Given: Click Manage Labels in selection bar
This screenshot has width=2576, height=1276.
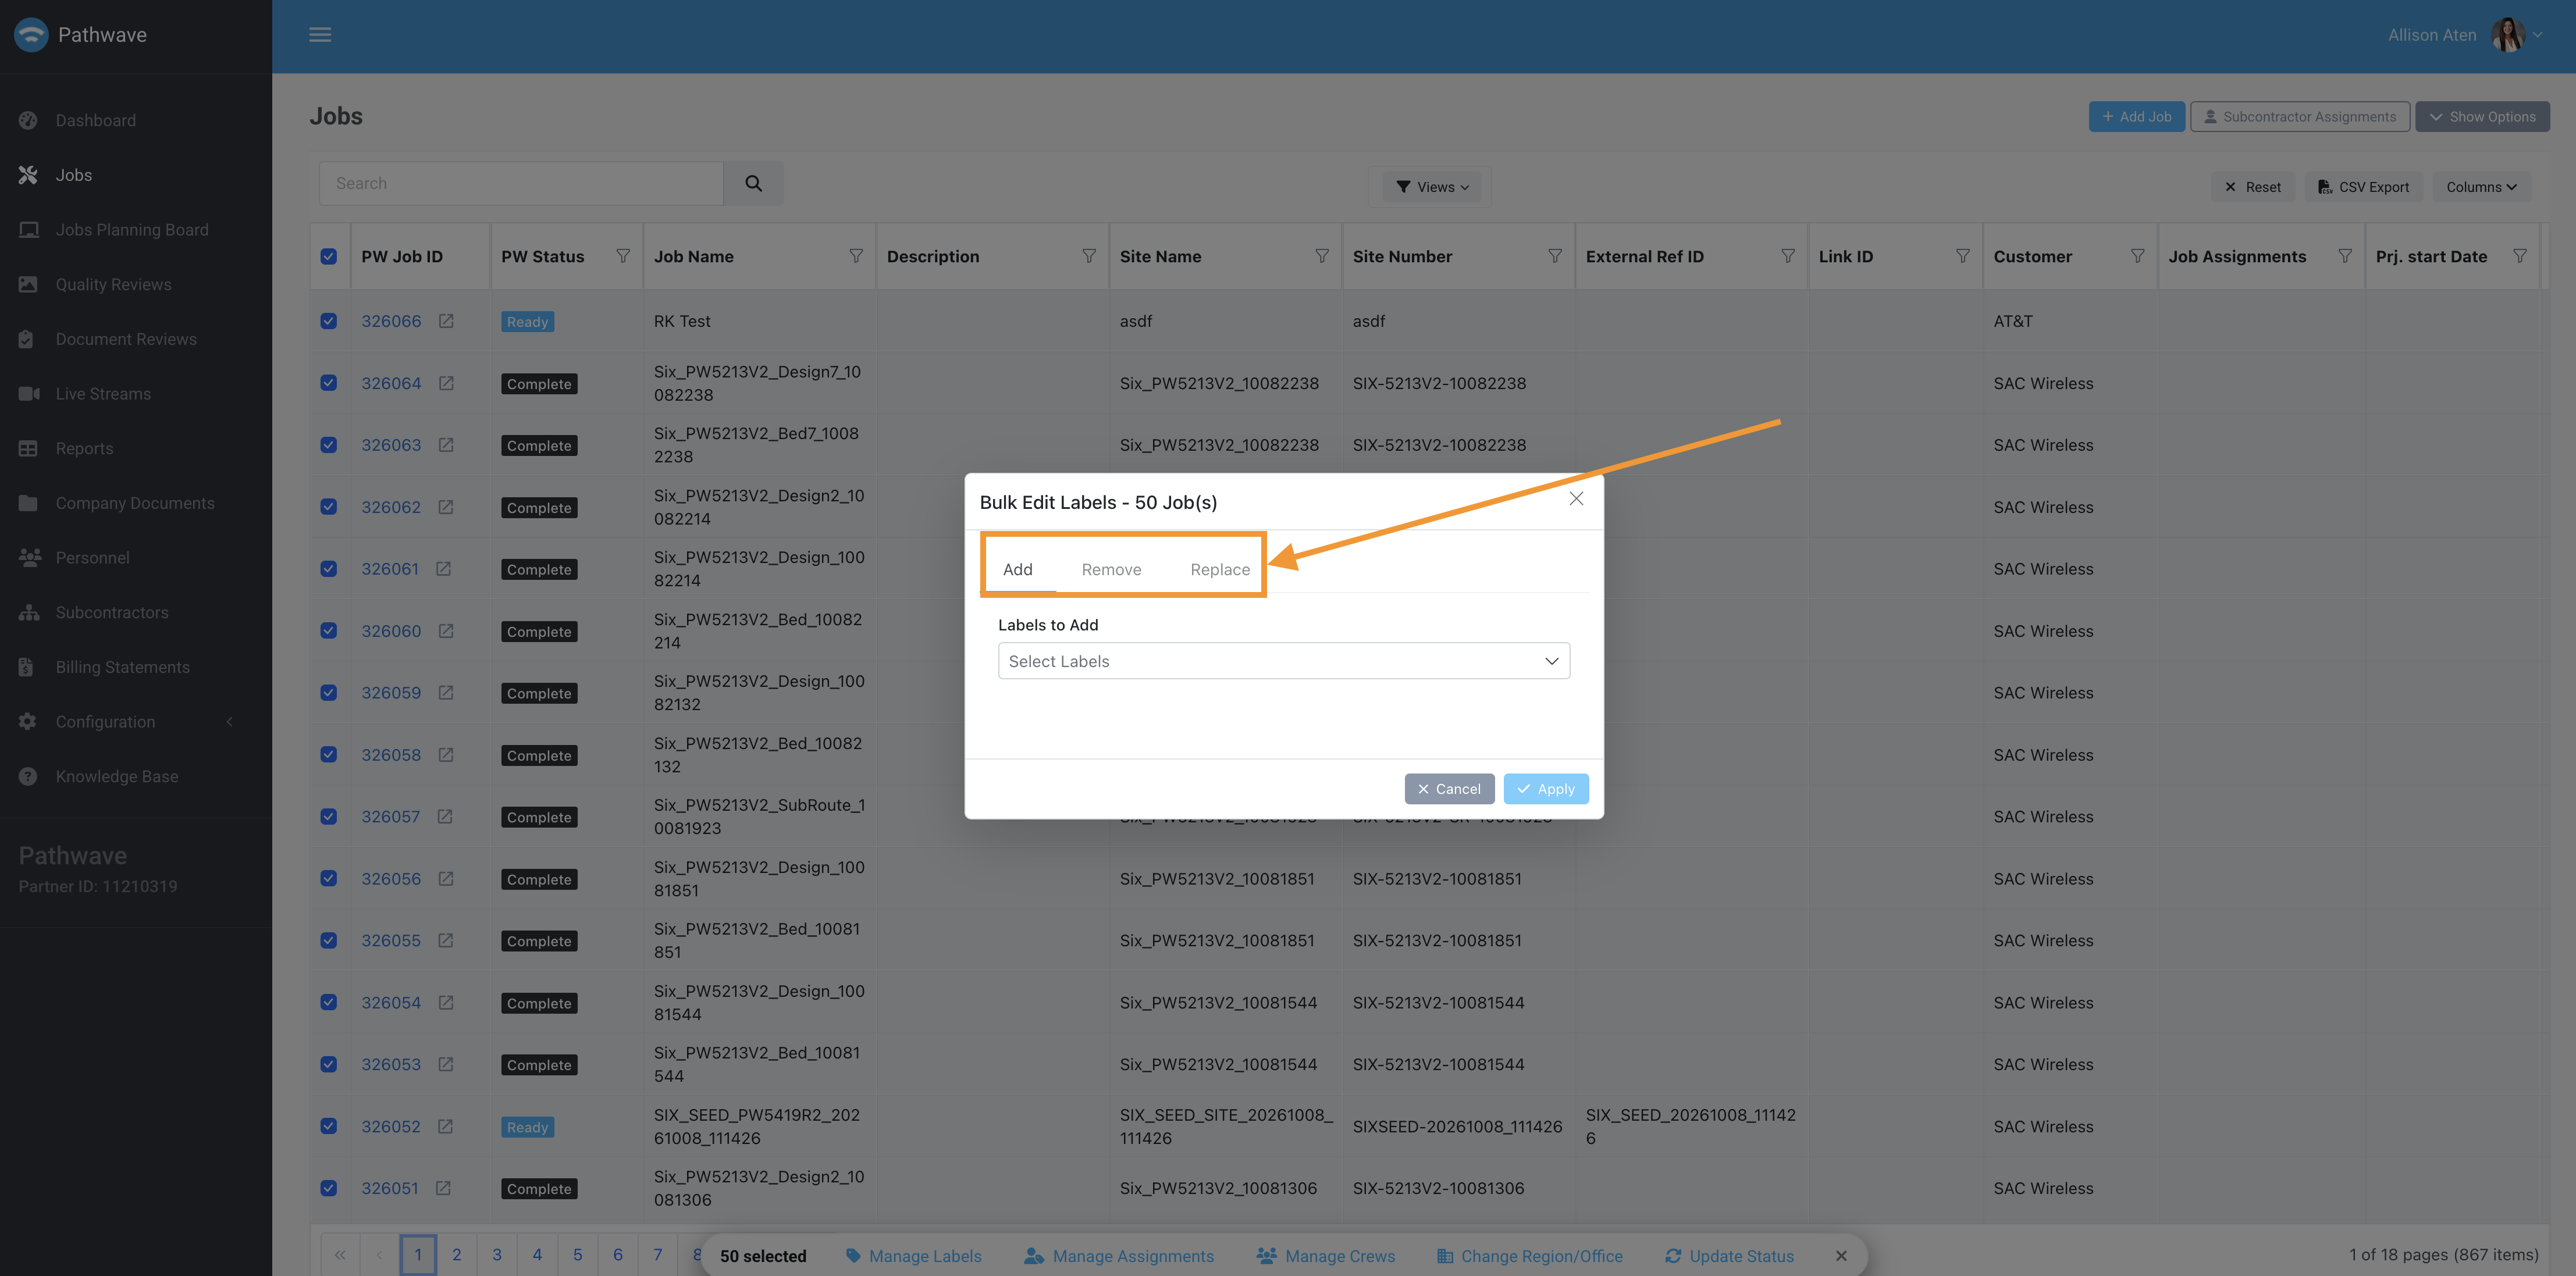Looking at the screenshot, I should (913, 1256).
